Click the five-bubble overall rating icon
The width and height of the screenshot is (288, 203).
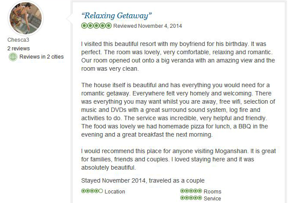tap(96, 26)
